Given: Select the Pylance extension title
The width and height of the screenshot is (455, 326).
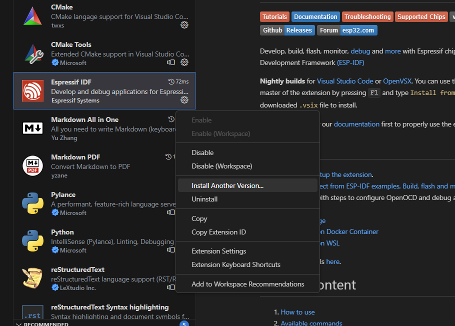Looking at the screenshot, I should coord(63,195).
